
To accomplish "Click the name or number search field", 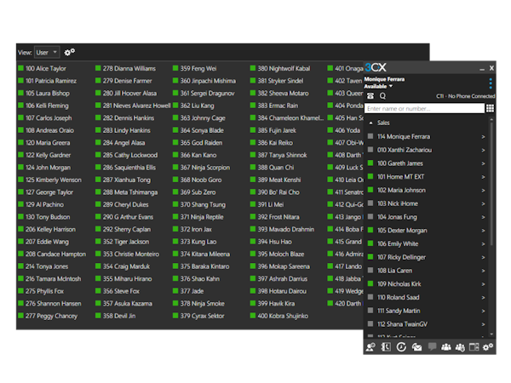I will pos(424,108).
